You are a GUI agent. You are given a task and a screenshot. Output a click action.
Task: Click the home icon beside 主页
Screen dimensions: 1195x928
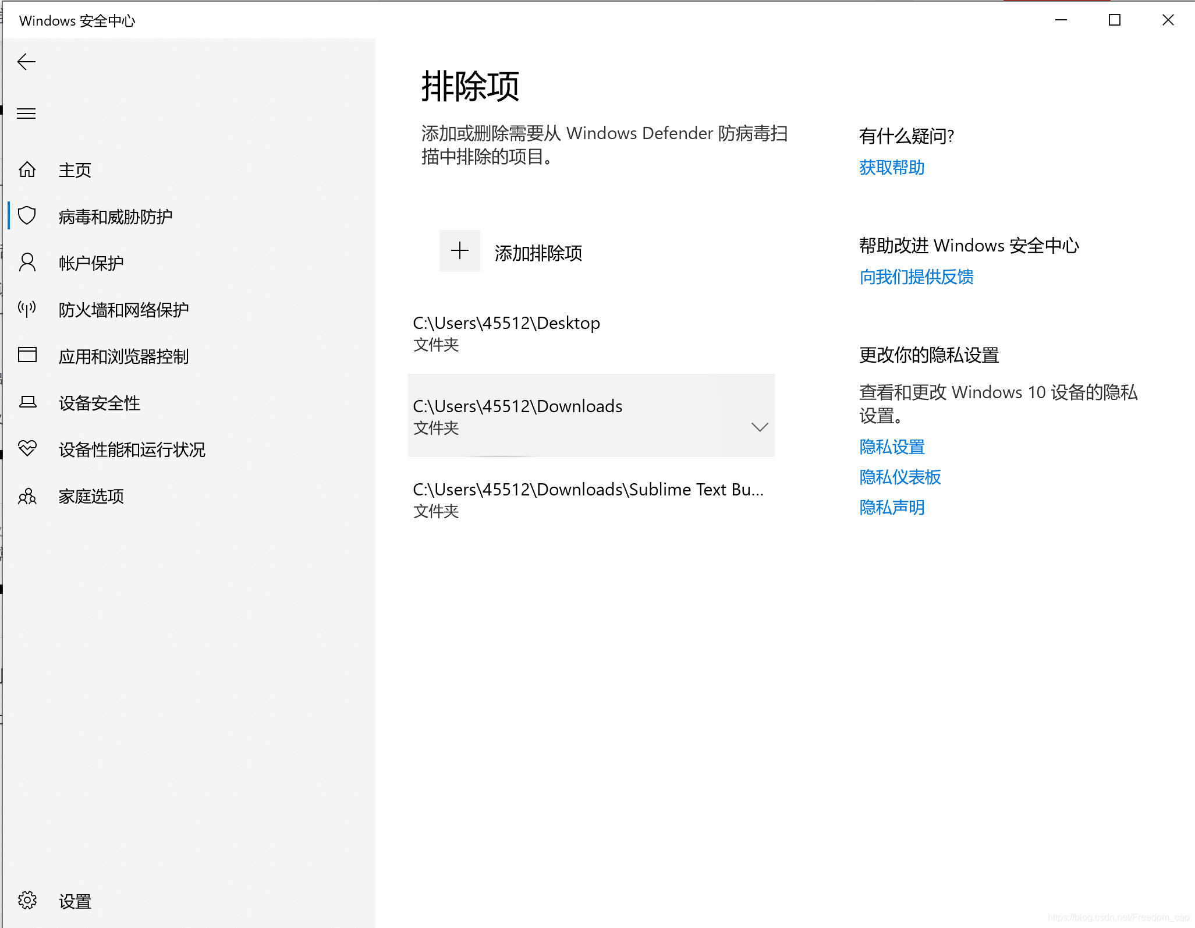point(27,169)
